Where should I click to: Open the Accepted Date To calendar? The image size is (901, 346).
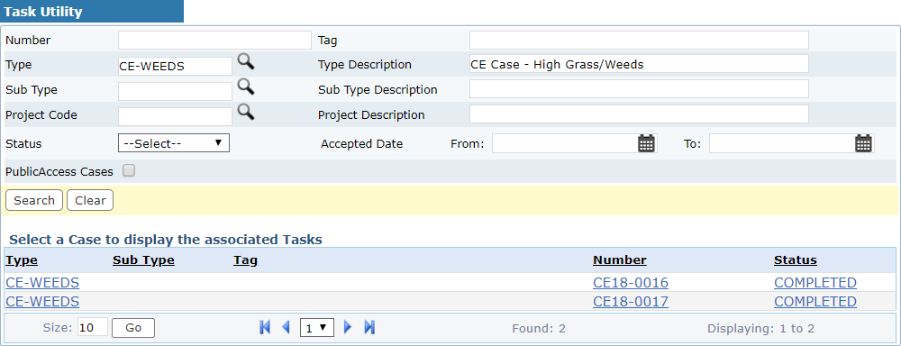864,143
